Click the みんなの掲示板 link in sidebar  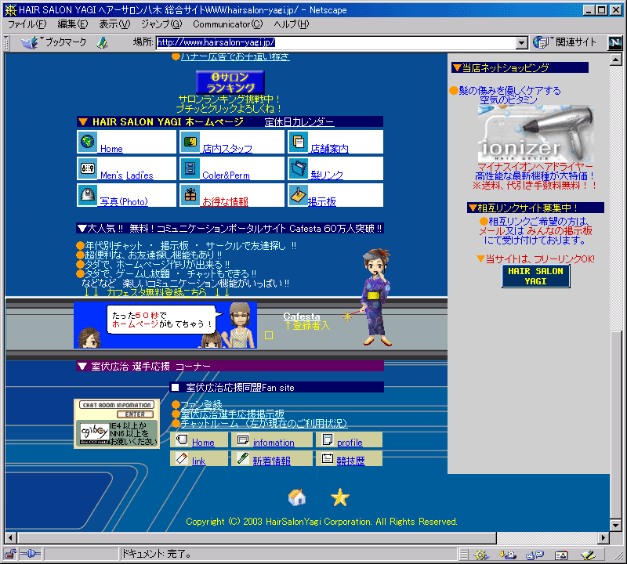coord(559,230)
